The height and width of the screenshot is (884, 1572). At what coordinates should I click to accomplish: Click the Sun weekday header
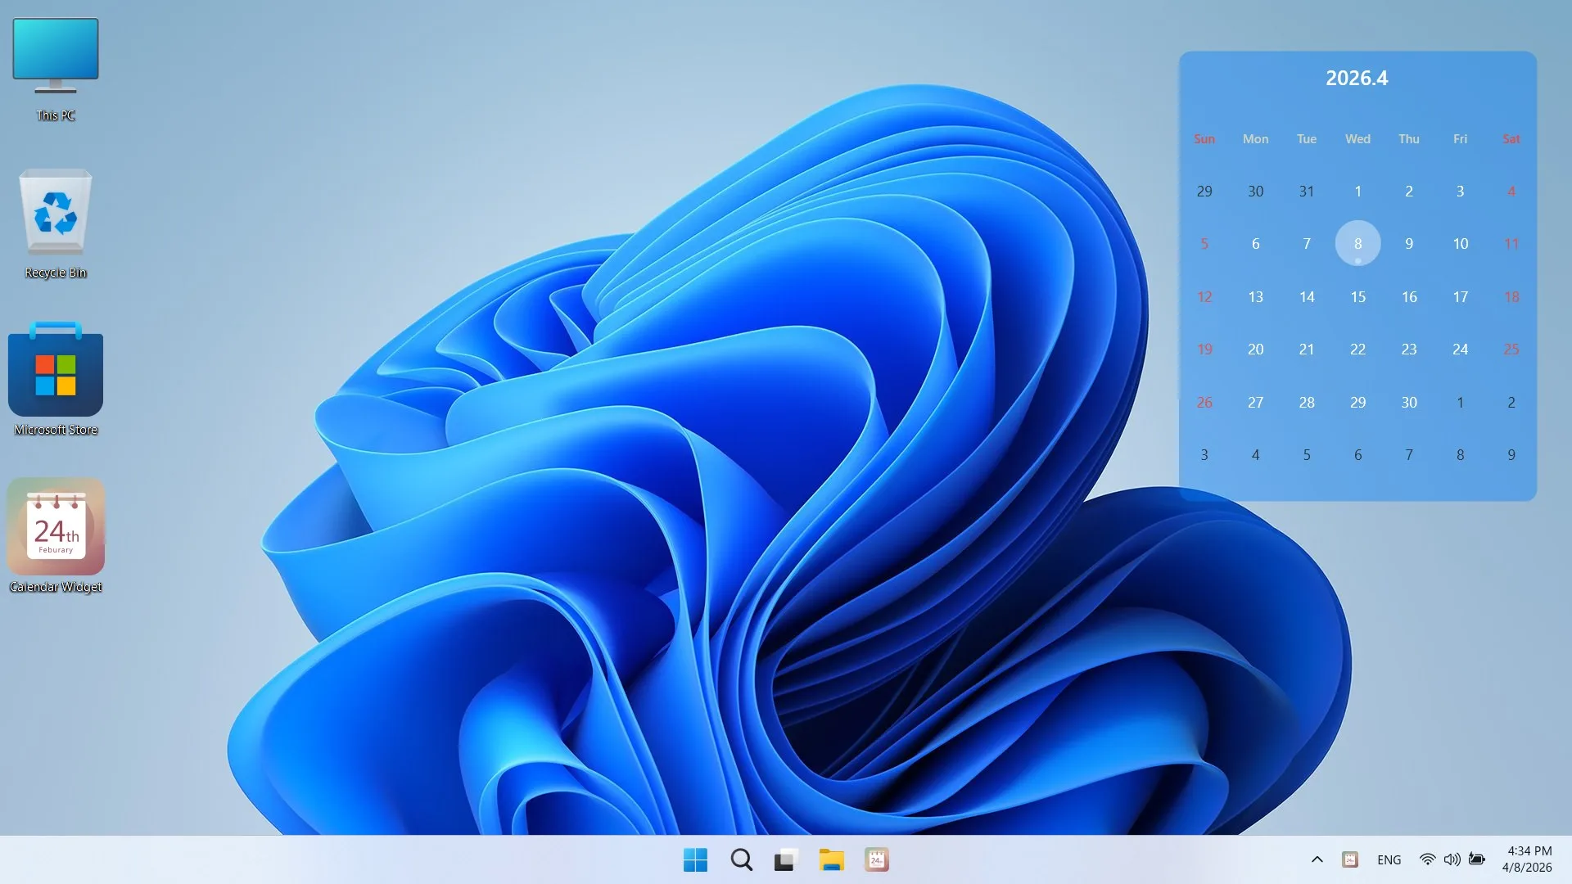(x=1204, y=138)
